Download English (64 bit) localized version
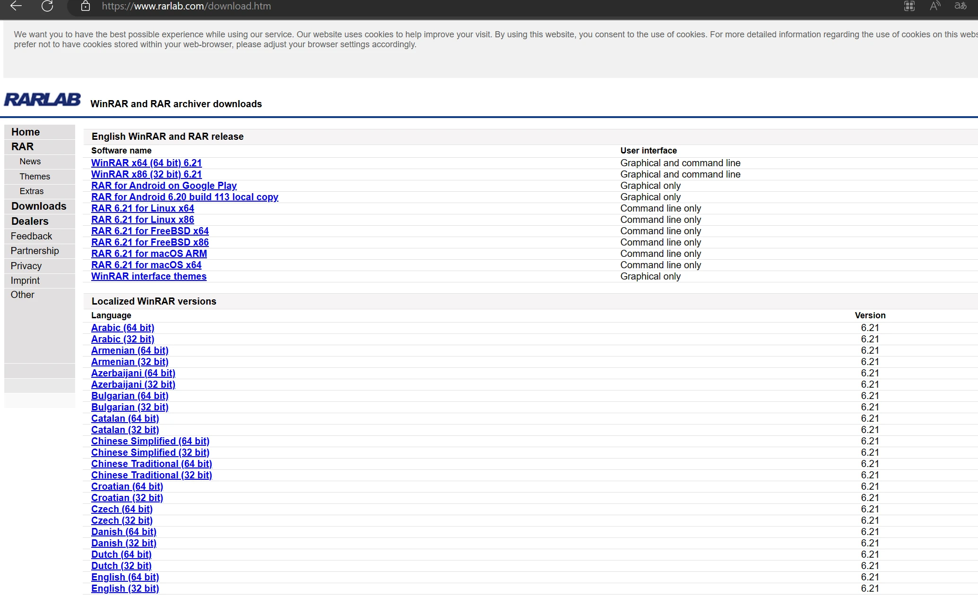 (125, 577)
